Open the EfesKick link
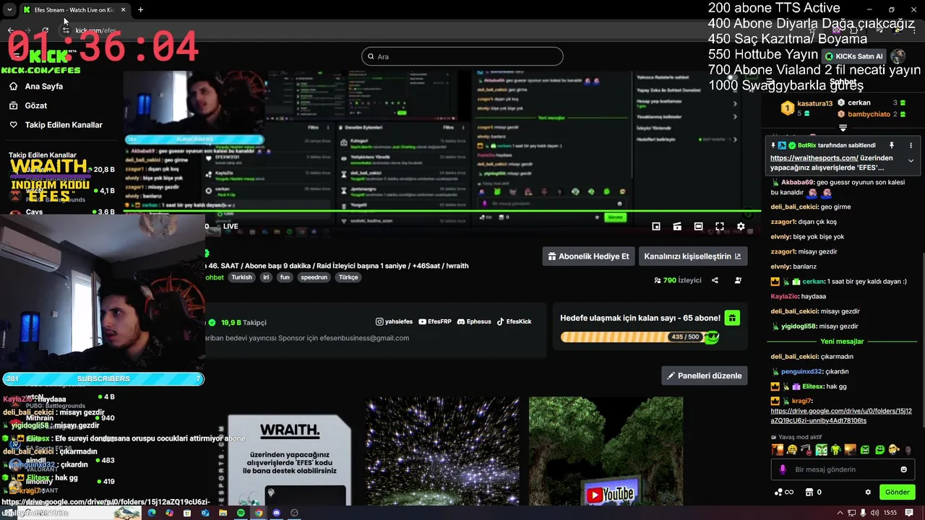The height and width of the screenshot is (520, 925). [x=514, y=321]
